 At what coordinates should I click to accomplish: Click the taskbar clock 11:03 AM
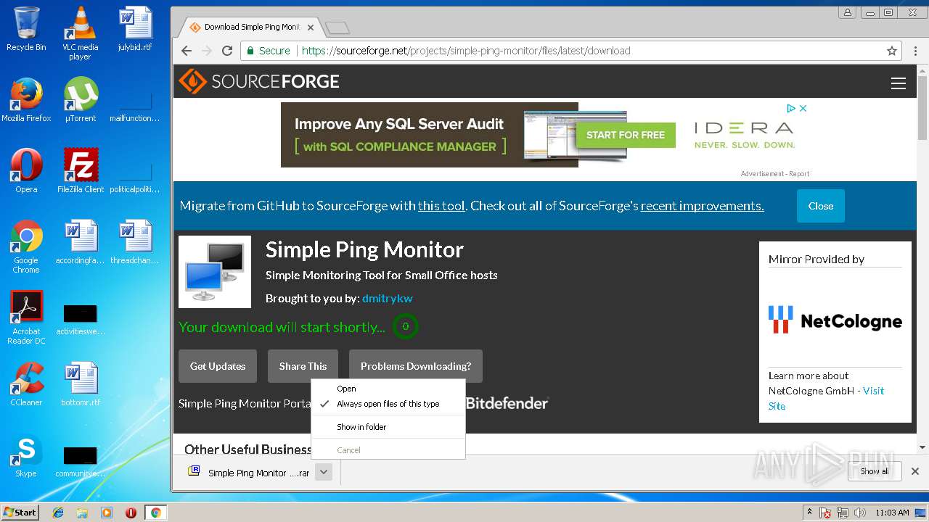coord(892,513)
